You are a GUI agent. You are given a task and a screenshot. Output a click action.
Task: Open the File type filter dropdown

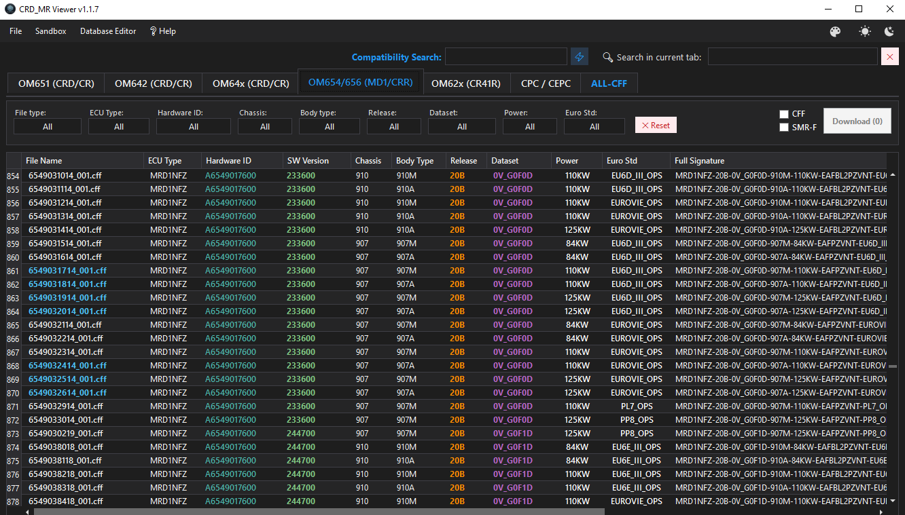pos(48,126)
